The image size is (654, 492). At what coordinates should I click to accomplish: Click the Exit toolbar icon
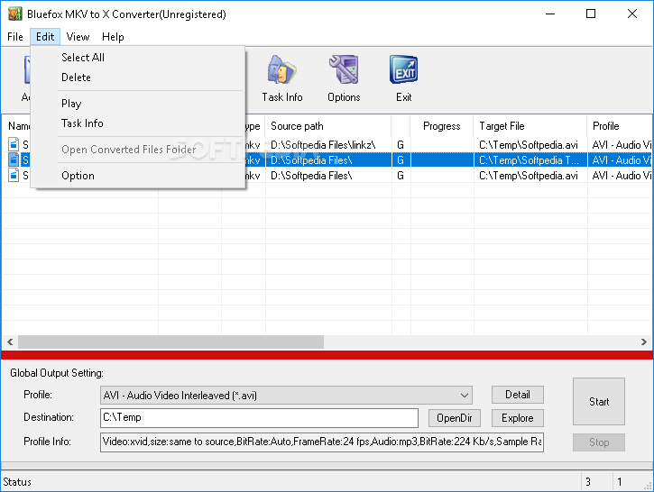point(404,78)
